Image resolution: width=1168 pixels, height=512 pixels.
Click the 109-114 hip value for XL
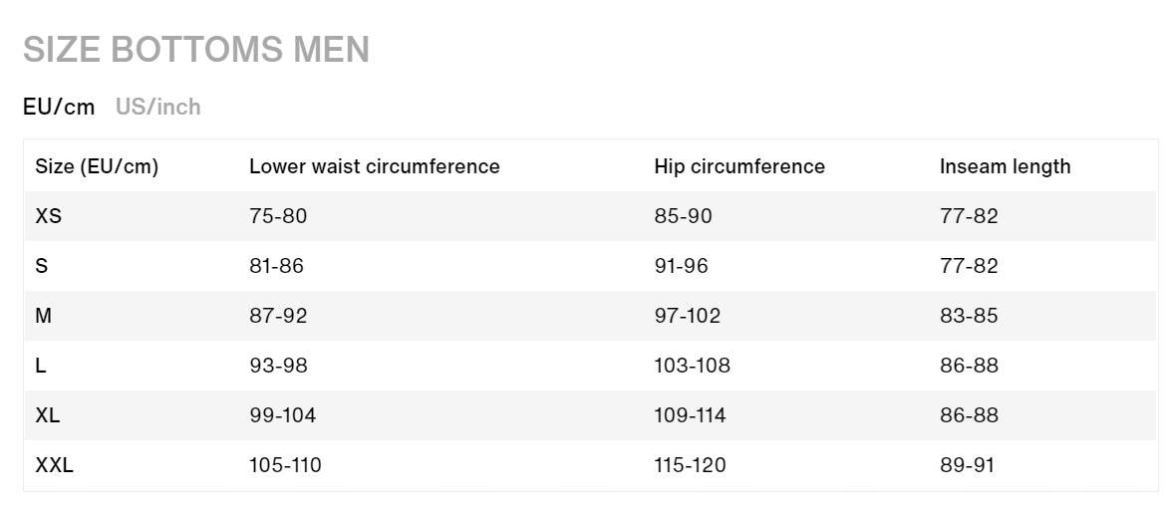[x=690, y=415]
